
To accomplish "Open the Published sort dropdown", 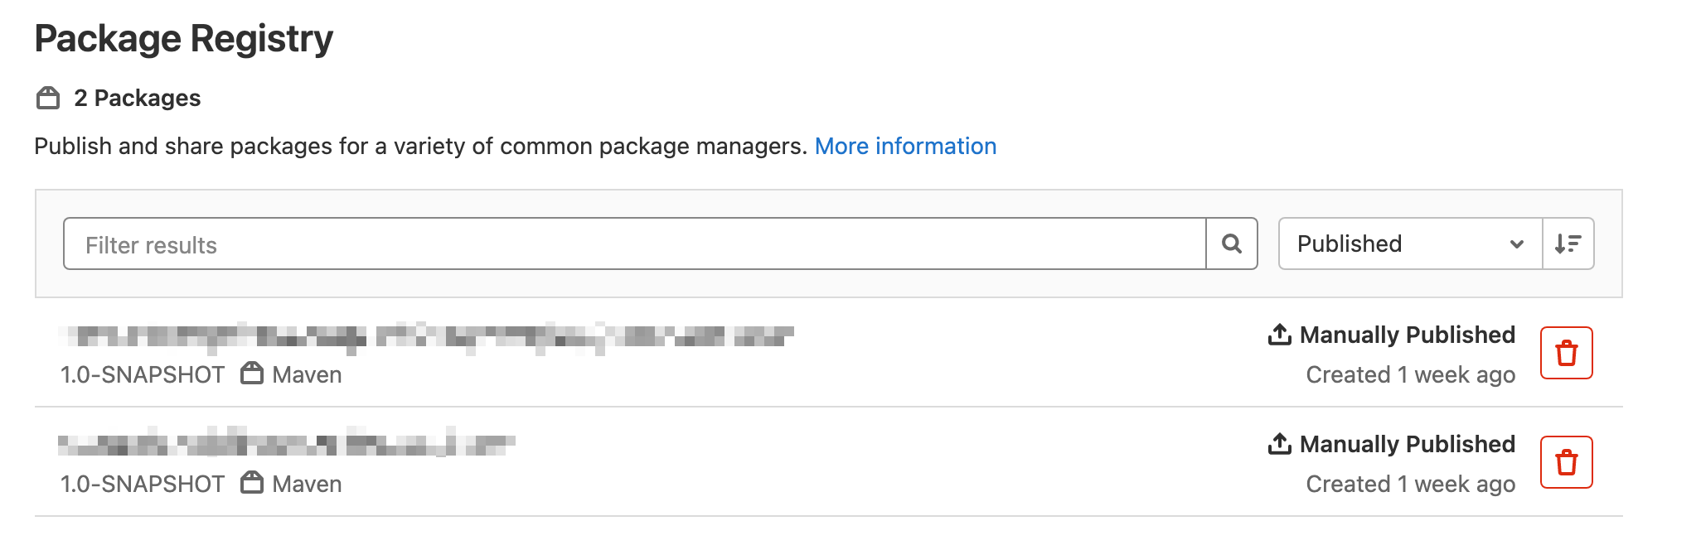I will pyautogui.click(x=1410, y=244).
